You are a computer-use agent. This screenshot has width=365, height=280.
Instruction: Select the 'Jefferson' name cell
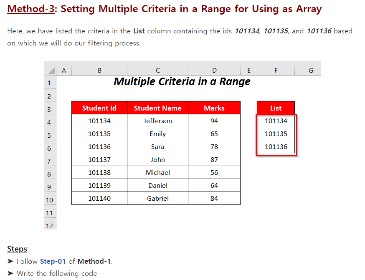157,121
